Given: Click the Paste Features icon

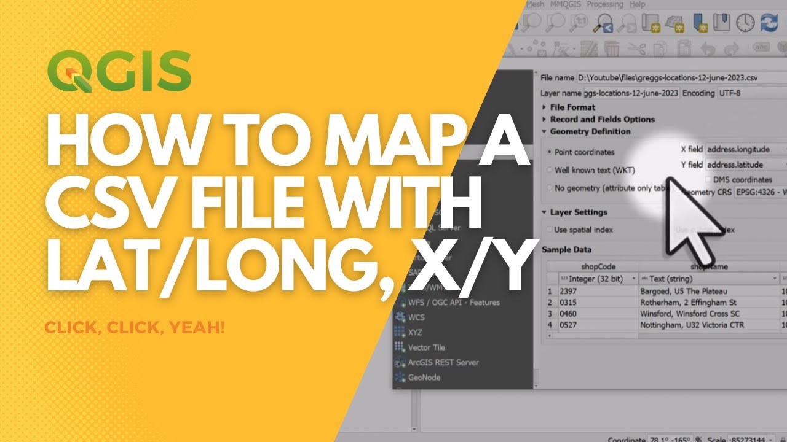Looking at the screenshot, I should [x=684, y=48].
